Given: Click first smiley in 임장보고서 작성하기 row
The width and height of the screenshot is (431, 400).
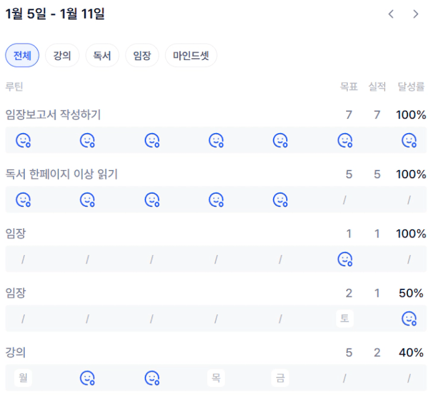Looking at the screenshot, I should point(23,140).
